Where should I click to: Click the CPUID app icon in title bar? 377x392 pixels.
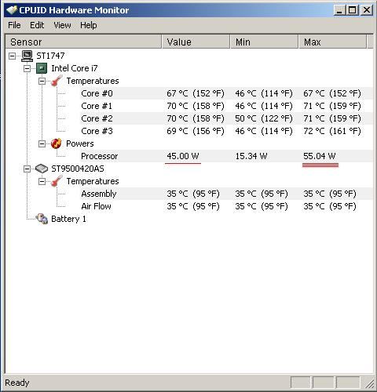(12, 10)
